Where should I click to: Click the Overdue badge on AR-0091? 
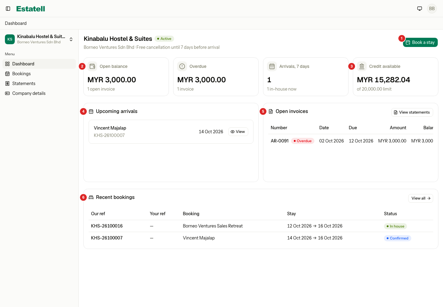(x=303, y=141)
